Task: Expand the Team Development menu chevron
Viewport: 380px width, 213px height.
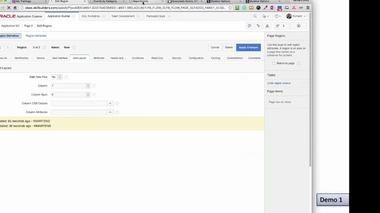Action: pos(138,17)
